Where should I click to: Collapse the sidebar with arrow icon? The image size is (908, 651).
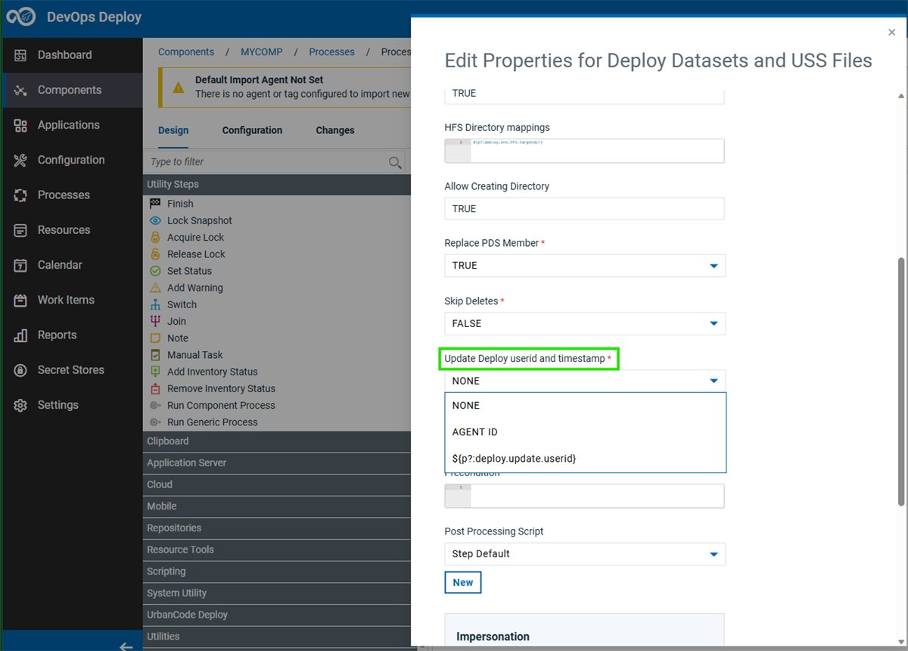[126, 646]
